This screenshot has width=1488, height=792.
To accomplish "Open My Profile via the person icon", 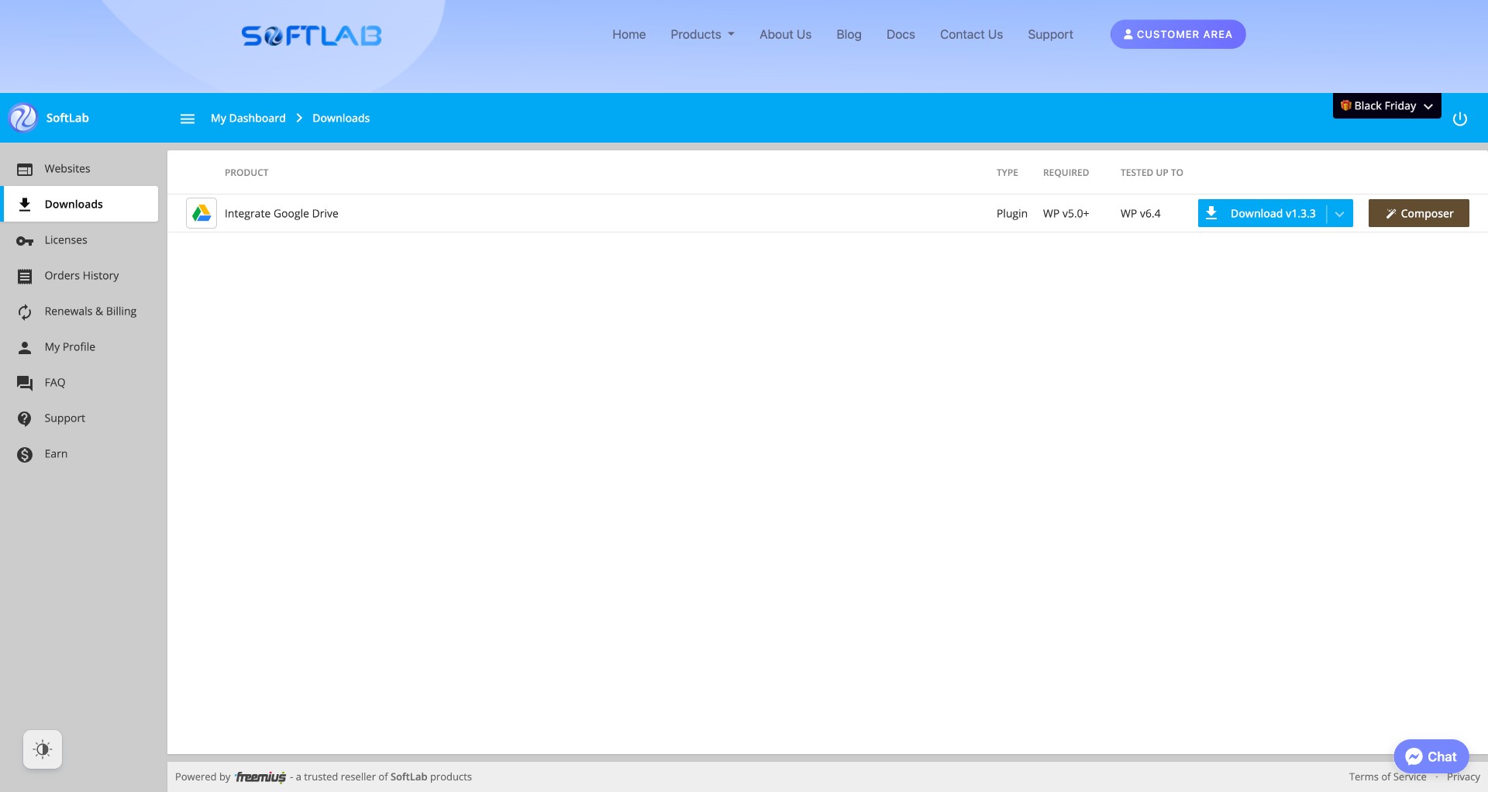I will pyautogui.click(x=24, y=346).
